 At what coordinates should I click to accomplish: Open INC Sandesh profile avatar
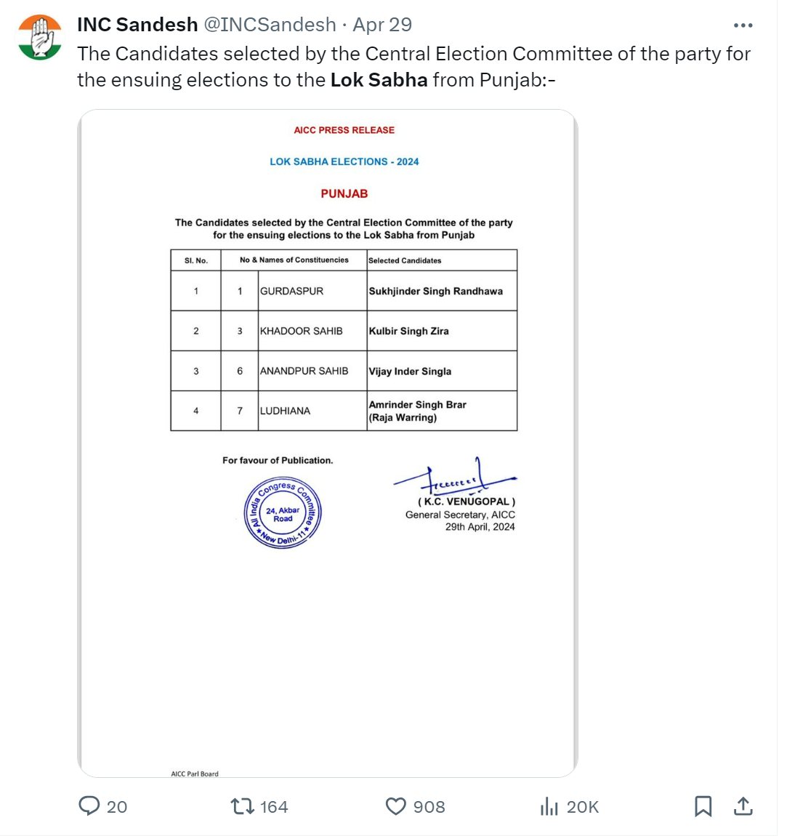coord(40,37)
